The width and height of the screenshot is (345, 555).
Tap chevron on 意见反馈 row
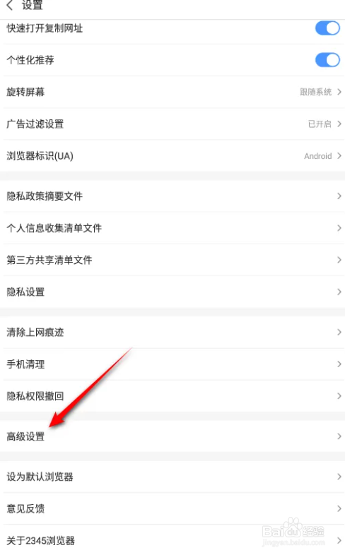pos(339,508)
